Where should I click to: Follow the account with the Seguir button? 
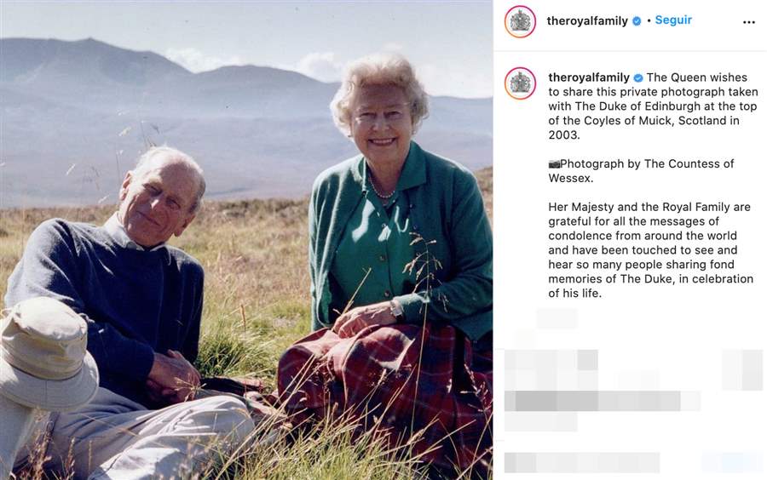673,20
